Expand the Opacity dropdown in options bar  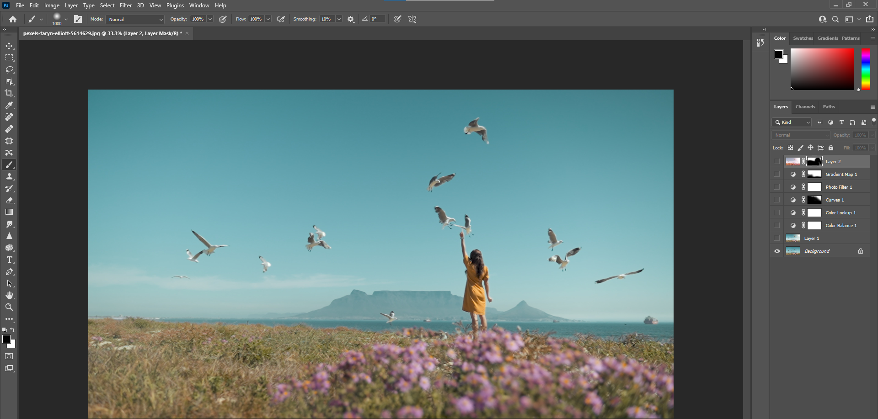[x=210, y=19]
